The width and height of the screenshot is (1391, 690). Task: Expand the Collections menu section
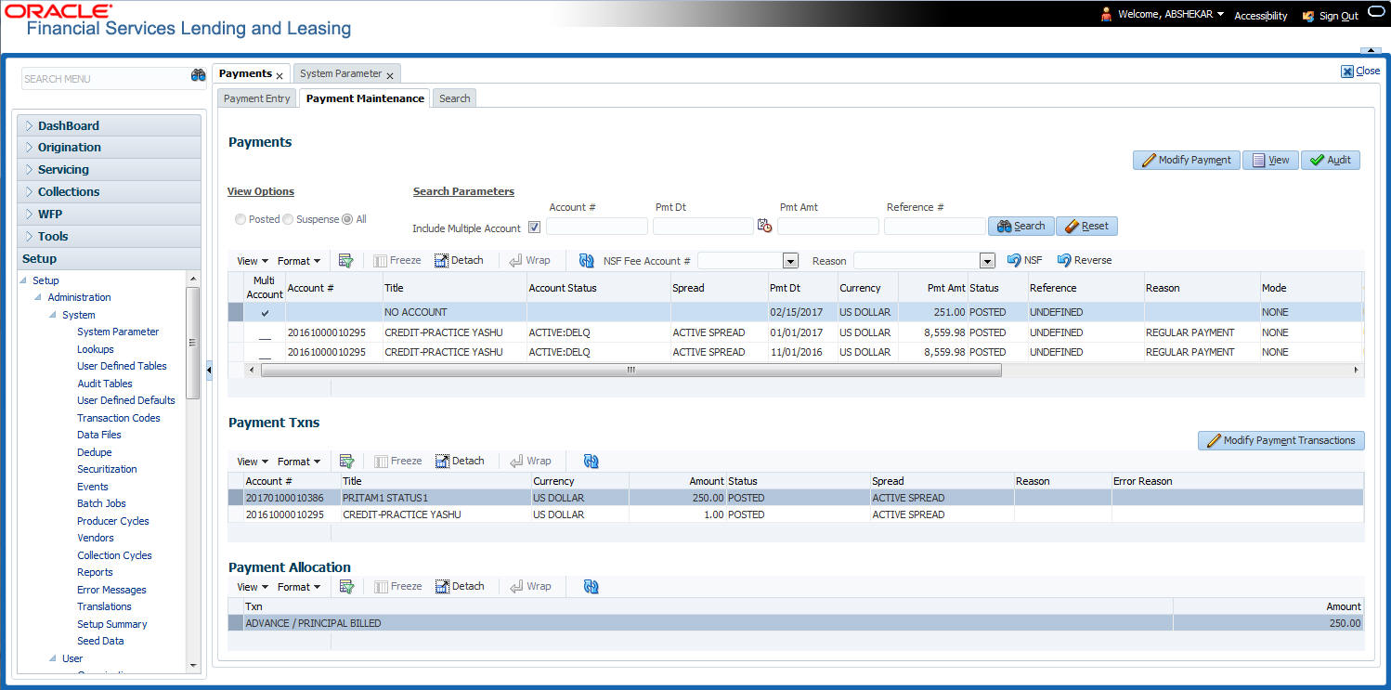pos(110,192)
